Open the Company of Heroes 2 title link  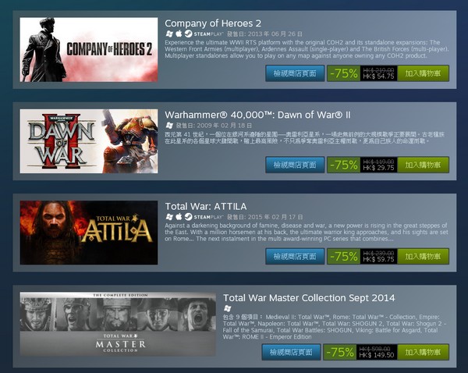[213, 23]
